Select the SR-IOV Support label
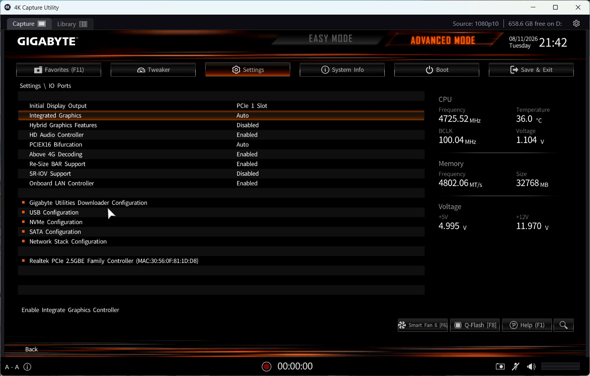590x376 pixels. tap(50, 173)
